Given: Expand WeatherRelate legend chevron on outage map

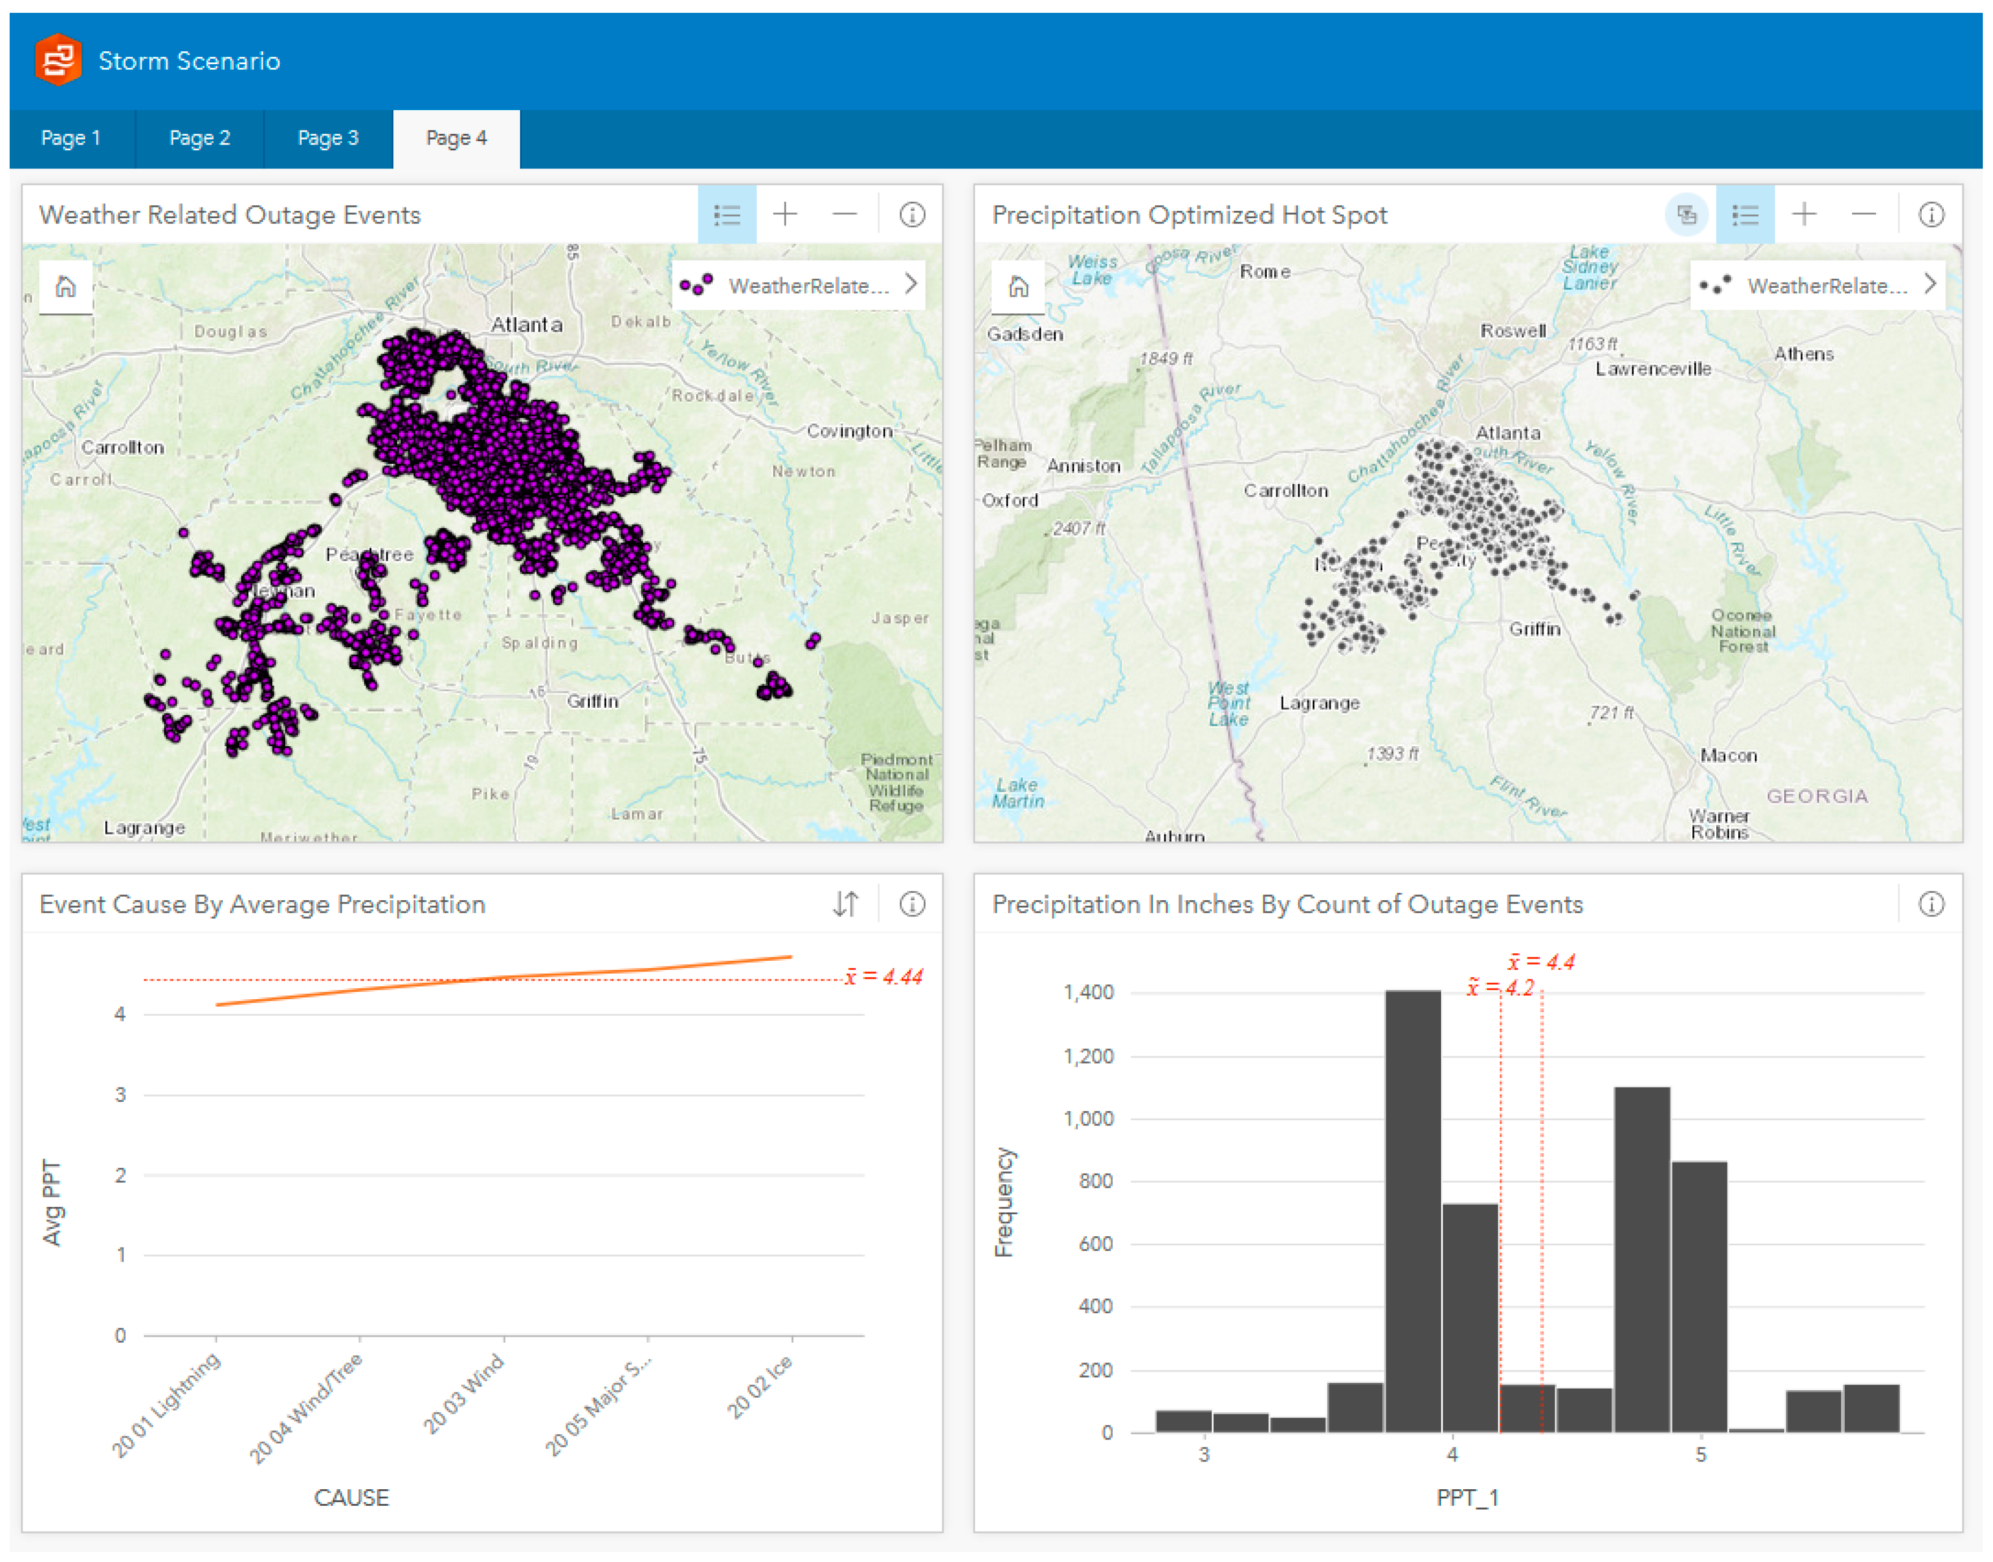Looking at the screenshot, I should pos(910,285).
